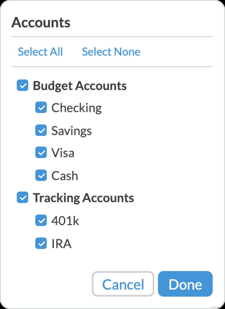Disable the Savings account
The height and width of the screenshot is (309, 225).
coord(41,130)
